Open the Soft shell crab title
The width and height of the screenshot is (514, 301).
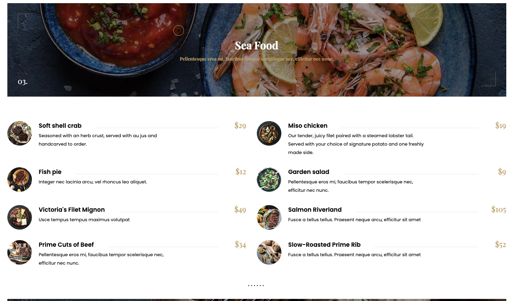coord(60,126)
